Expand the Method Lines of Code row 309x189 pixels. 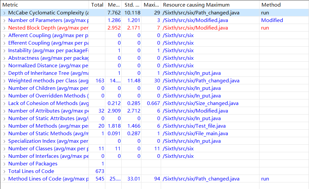point(4,179)
